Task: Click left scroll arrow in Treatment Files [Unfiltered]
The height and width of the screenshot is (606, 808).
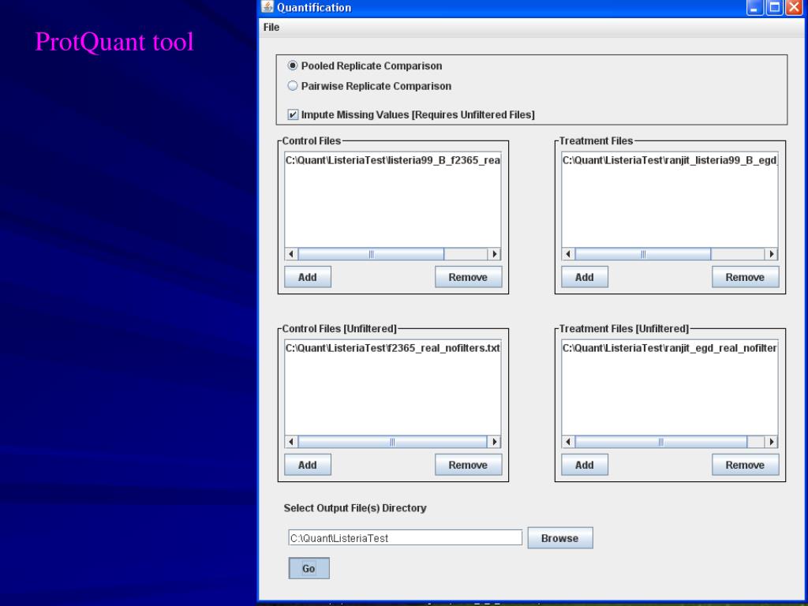Action: pyautogui.click(x=568, y=442)
